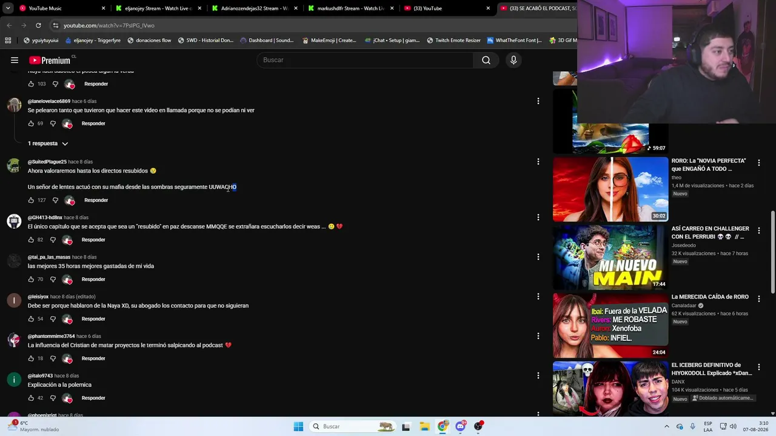The image size is (776, 436).
Task: Open @GH413-hd8nx's profile avatar
Action: click(x=14, y=222)
